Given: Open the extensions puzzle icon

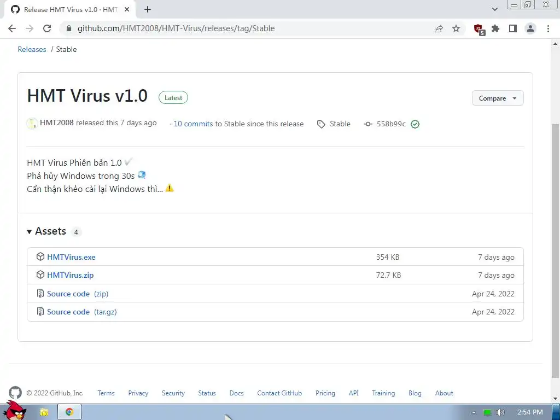Looking at the screenshot, I should click(495, 28).
